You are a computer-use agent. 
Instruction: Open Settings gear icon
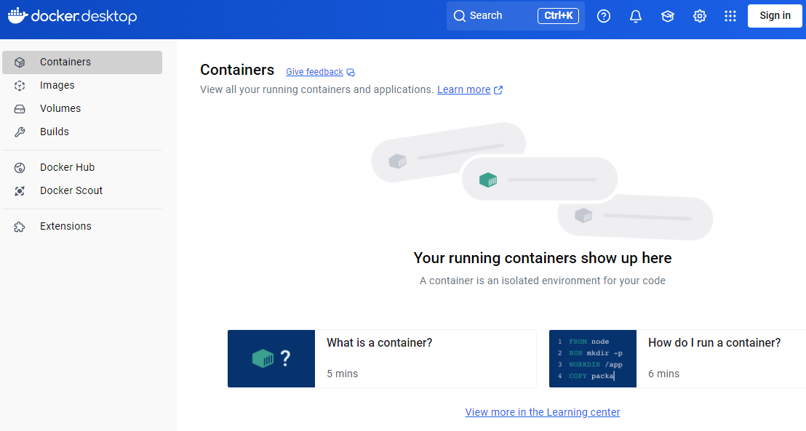pyautogui.click(x=699, y=16)
